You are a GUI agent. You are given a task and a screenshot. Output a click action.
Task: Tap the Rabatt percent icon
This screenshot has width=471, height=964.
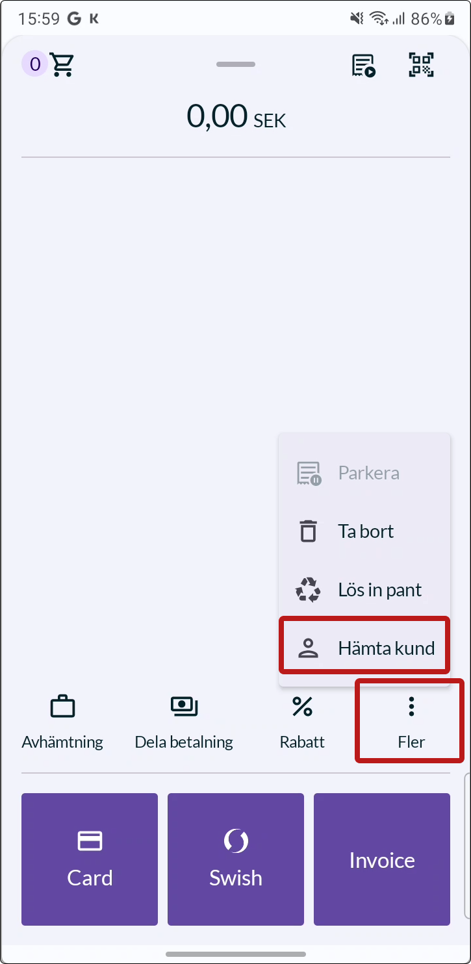[302, 706]
